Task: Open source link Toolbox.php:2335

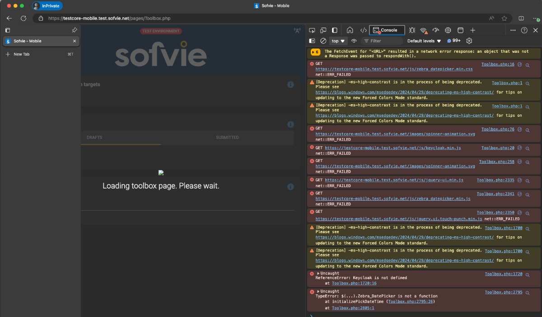Action: pos(495,180)
